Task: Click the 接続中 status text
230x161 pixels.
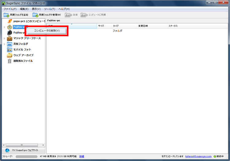Action: pos(220,156)
